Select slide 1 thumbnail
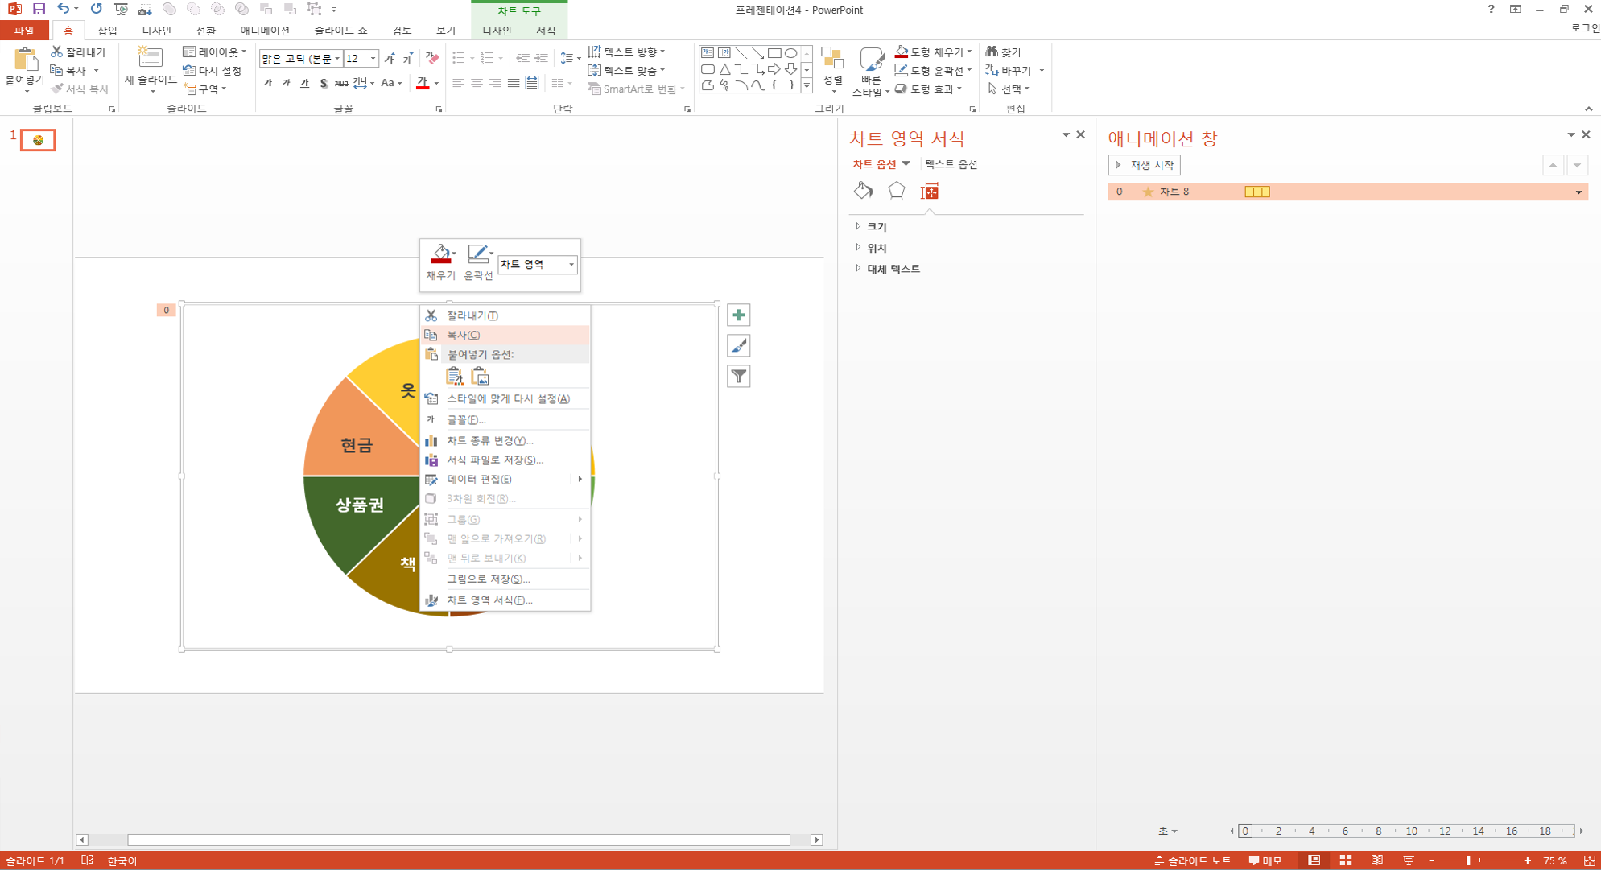 [x=38, y=140]
